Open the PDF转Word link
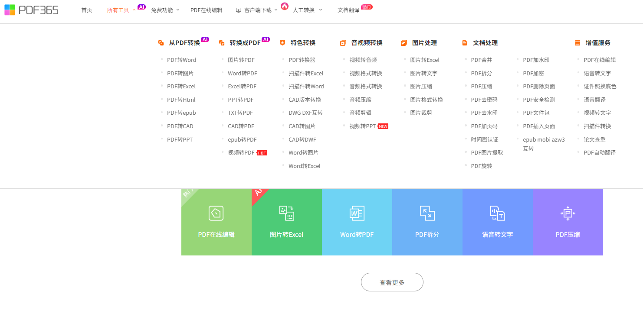The height and width of the screenshot is (323, 643). 181,60
